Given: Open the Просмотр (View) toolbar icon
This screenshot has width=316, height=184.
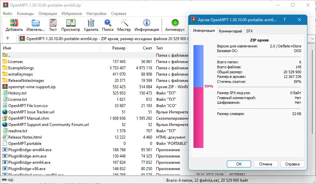Looking at the screenshot, I should coord(71,23).
